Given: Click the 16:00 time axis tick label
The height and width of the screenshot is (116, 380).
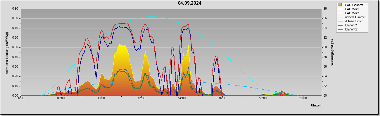Looking at the screenshot, I should (222, 98).
